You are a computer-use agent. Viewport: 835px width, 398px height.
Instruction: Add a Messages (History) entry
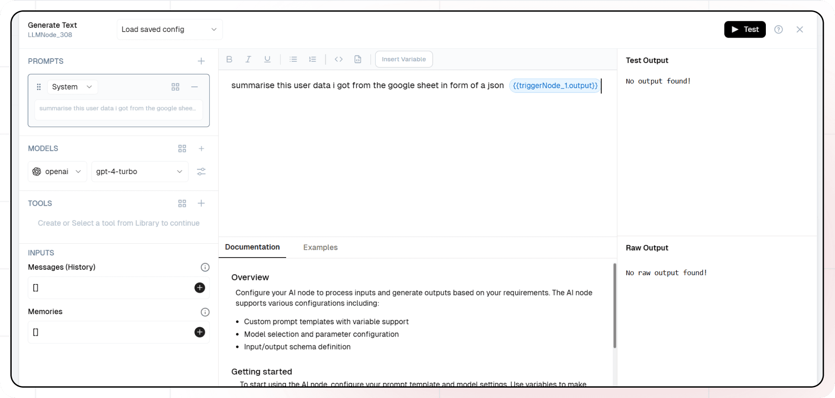199,288
